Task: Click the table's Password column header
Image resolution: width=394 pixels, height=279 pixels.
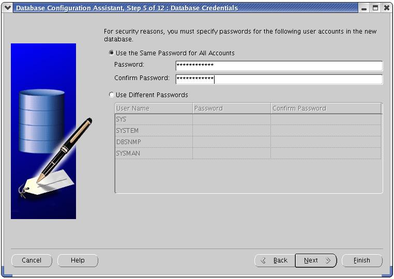Action: (231, 109)
